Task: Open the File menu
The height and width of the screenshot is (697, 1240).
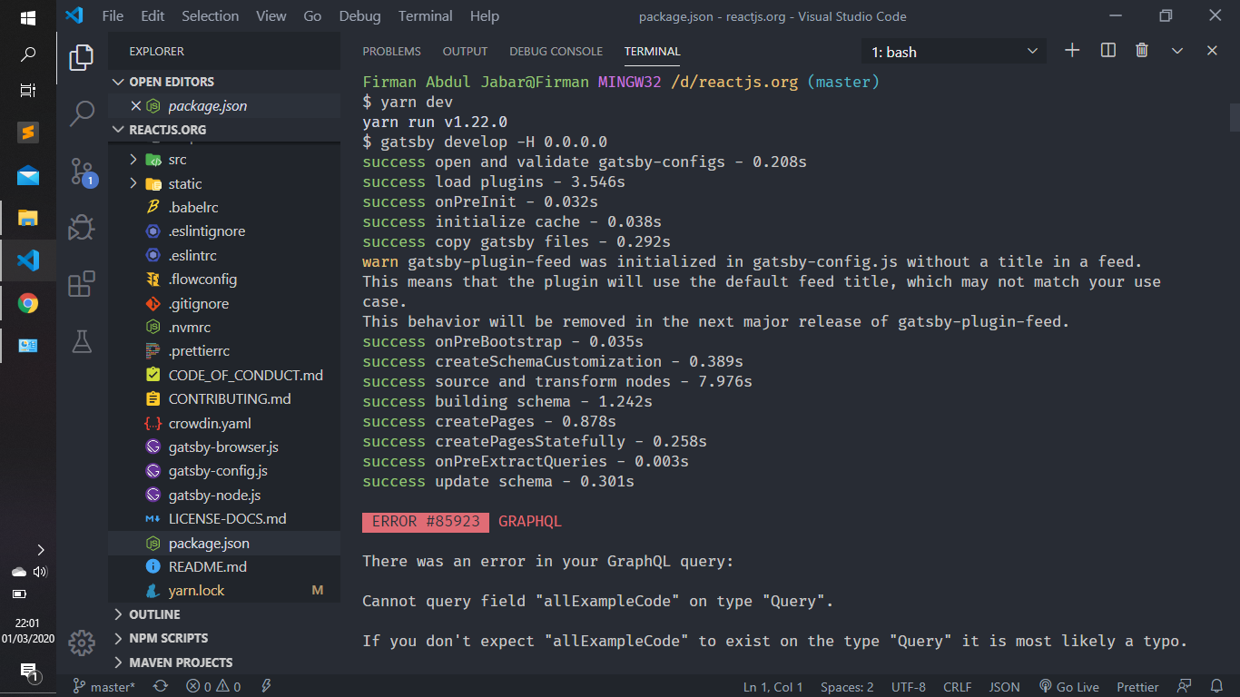Action: coord(113,16)
